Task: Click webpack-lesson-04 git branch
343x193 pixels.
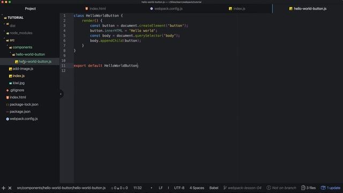Action: pos(244,188)
